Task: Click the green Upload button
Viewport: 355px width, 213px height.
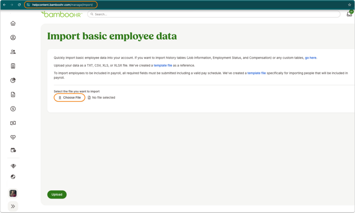Action: [x=57, y=194]
